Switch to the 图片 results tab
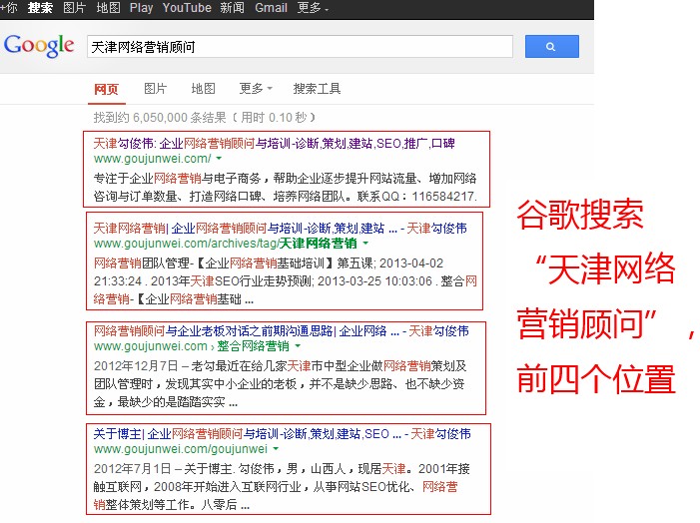Image resolution: width=700 pixels, height=523 pixels. coord(155,89)
